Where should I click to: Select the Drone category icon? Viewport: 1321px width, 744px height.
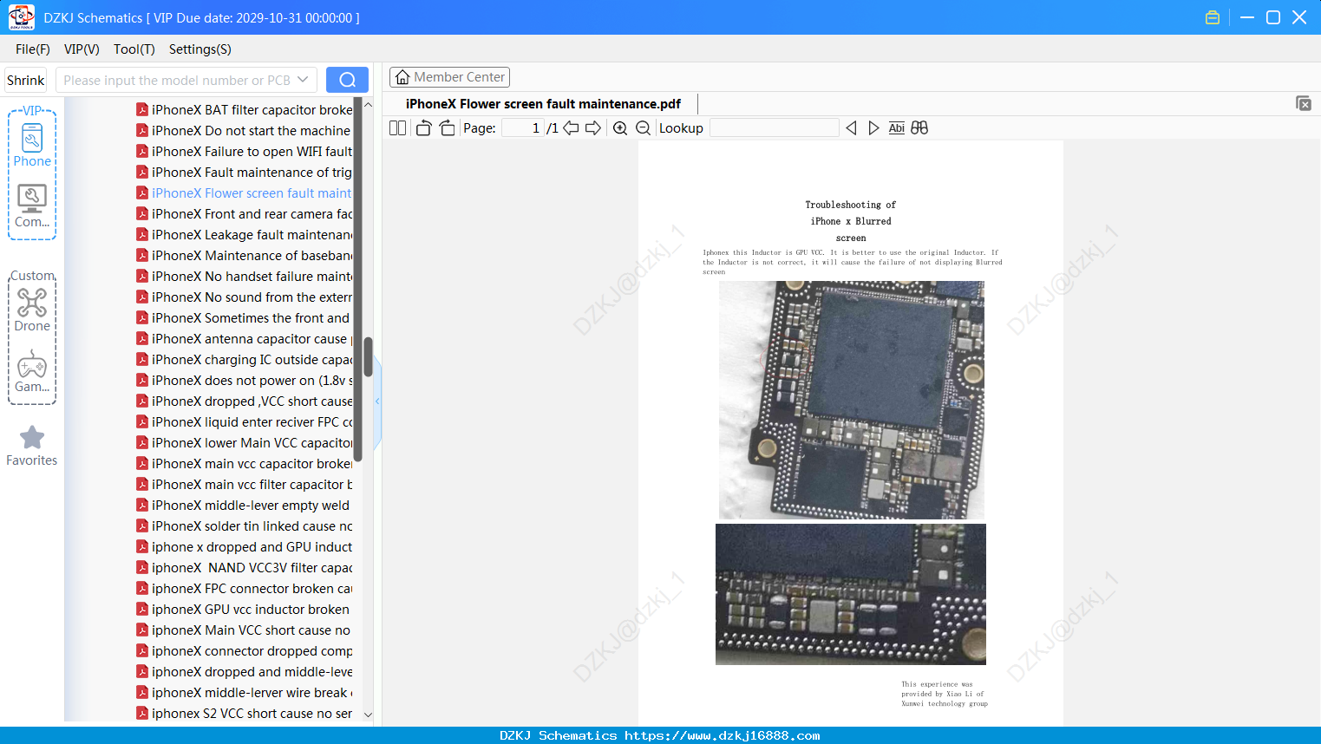32,310
